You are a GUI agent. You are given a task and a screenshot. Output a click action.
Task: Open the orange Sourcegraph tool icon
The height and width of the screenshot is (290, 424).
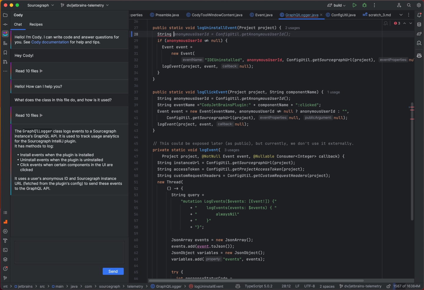click(x=5, y=222)
